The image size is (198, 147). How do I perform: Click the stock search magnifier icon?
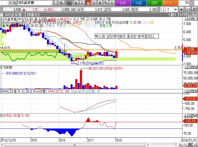point(15,3)
